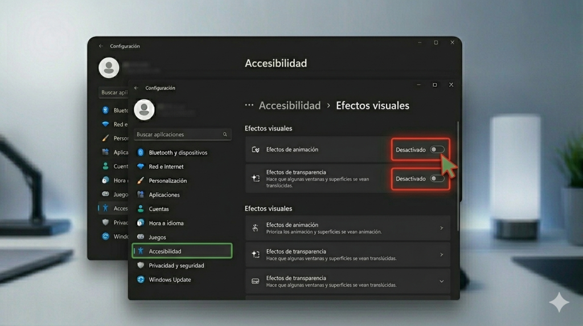Click the Juegos controller icon in front sidebar

coord(141,237)
